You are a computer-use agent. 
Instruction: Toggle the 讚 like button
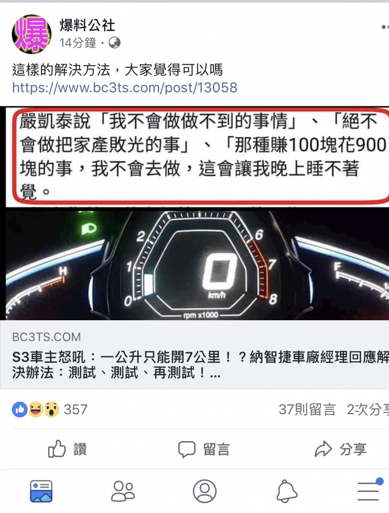coord(68,449)
